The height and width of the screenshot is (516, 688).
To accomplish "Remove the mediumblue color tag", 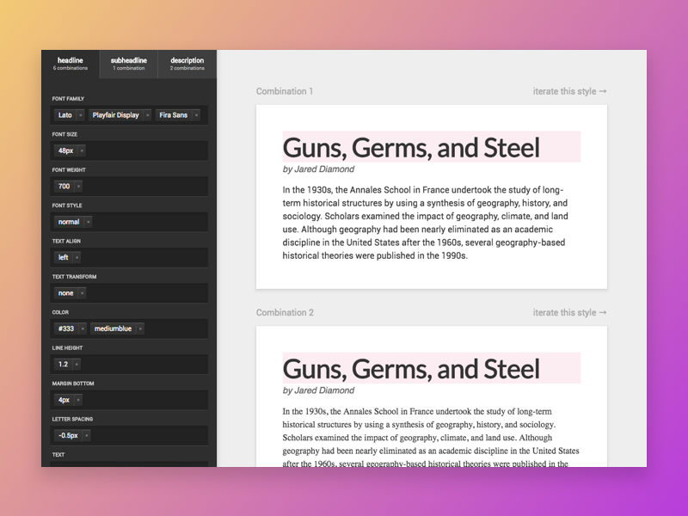I will tap(140, 329).
